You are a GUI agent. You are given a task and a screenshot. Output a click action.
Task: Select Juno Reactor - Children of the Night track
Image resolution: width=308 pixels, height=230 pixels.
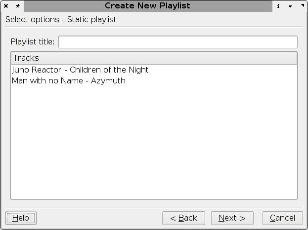point(80,70)
